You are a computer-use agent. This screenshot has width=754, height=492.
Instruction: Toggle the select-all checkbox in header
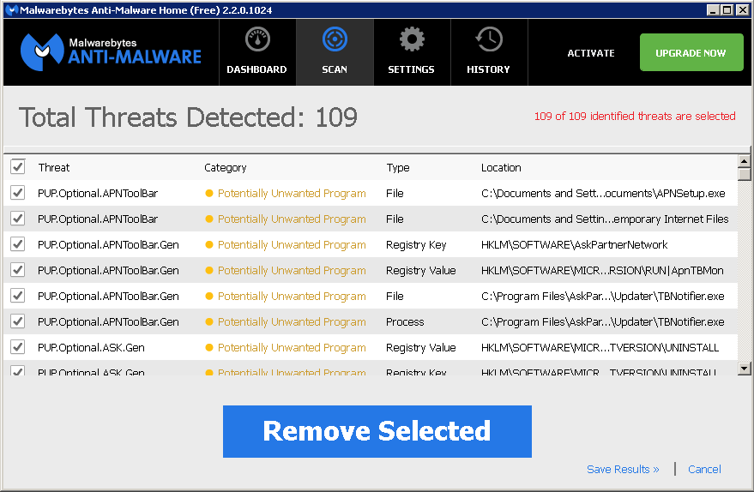18,167
